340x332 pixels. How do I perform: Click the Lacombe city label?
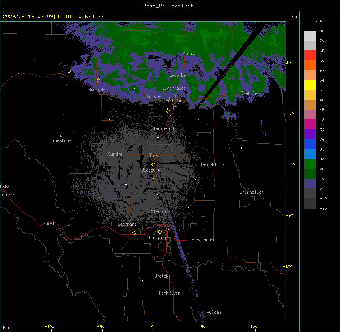(x=177, y=75)
